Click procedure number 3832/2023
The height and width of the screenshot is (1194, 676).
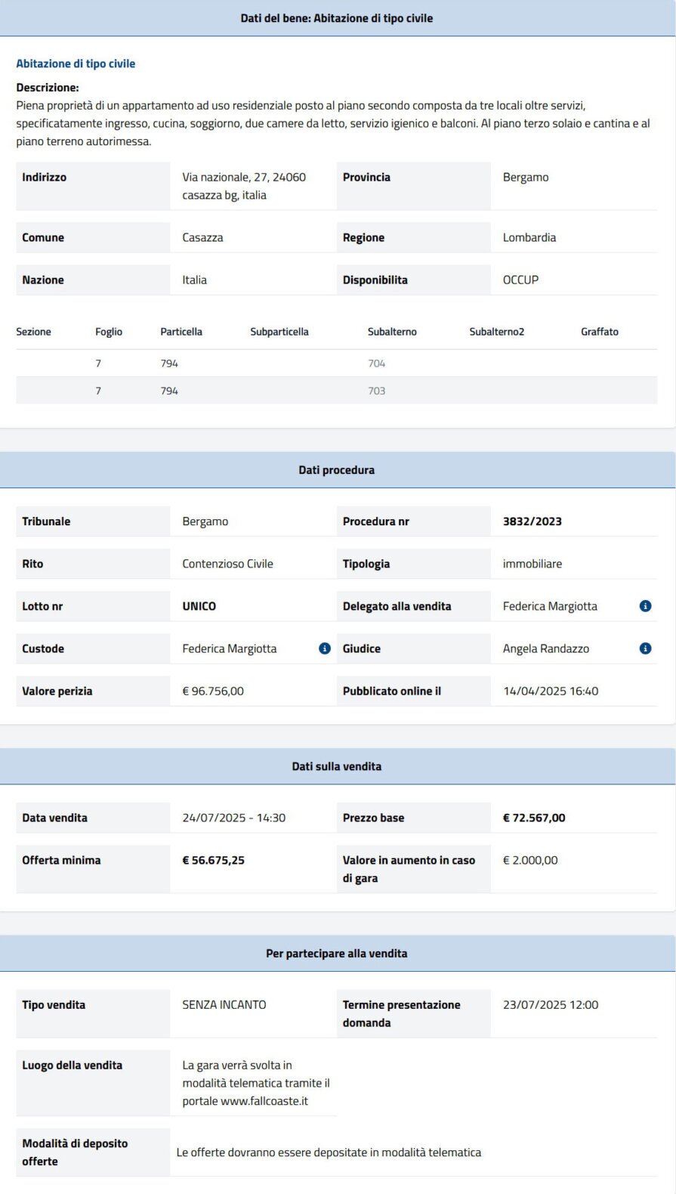point(532,521)
